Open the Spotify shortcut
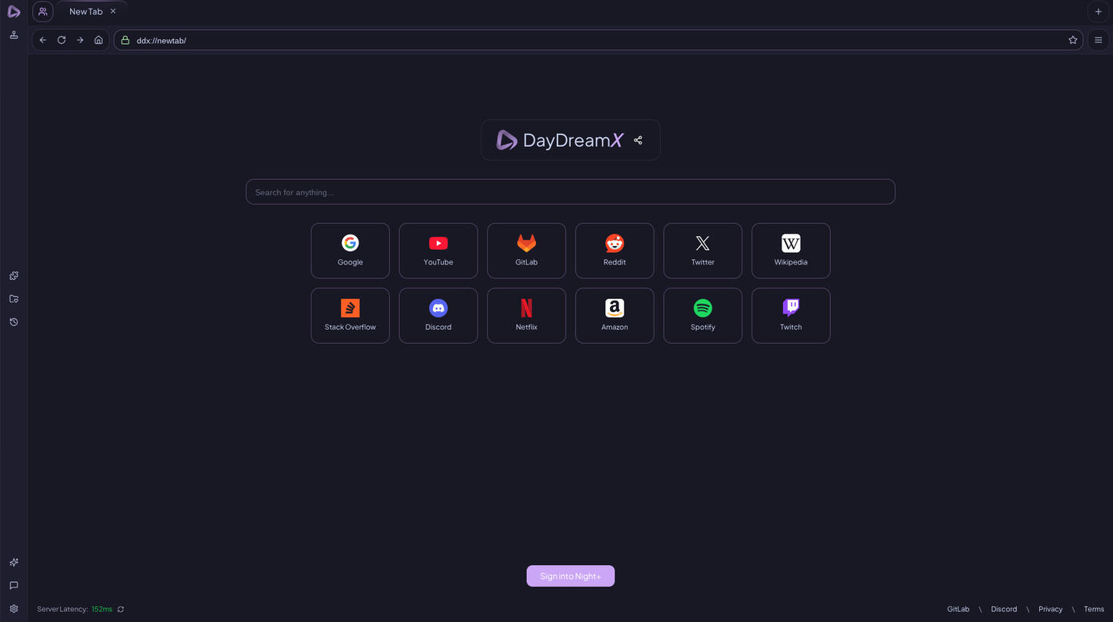This screenshot has height=622, width=1113. click(x=702, y=315)
